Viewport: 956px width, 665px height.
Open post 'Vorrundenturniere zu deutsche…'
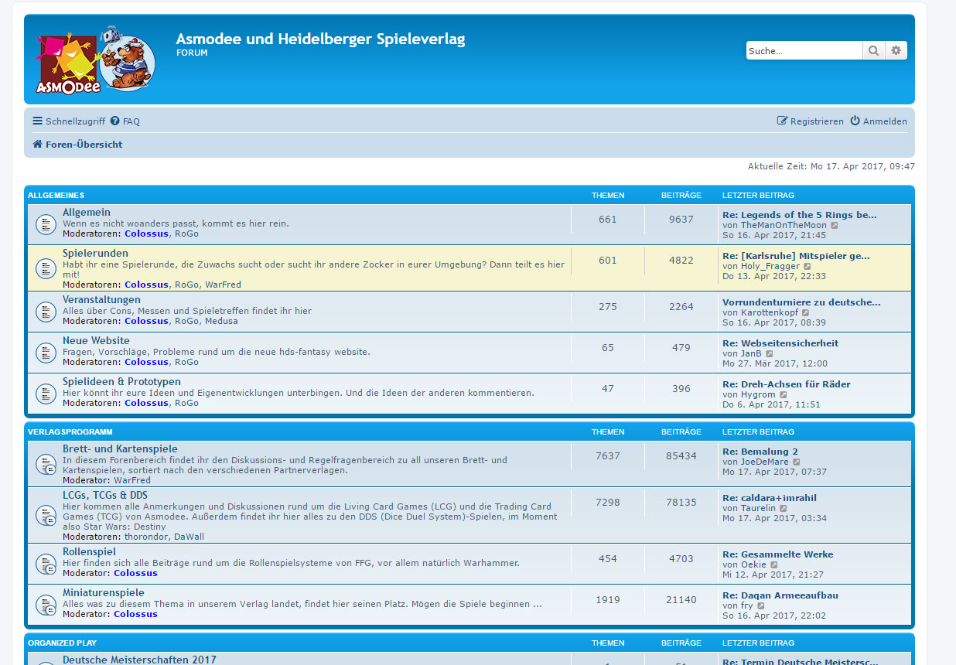(x=801, y=302)
